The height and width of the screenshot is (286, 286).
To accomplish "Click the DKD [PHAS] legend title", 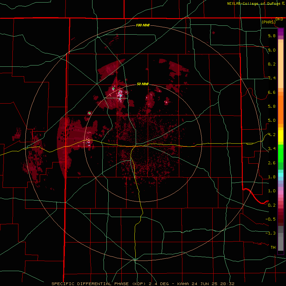I will [x=272, y=20].
